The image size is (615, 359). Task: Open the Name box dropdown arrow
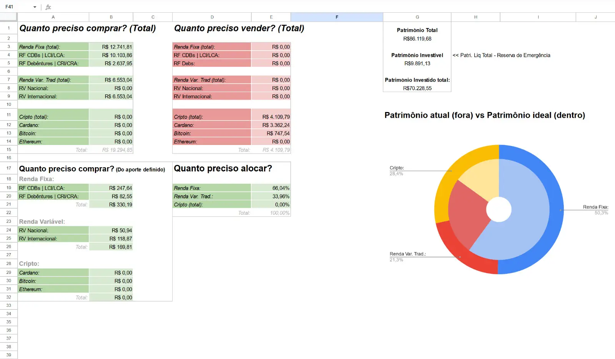tap(35, 7)
